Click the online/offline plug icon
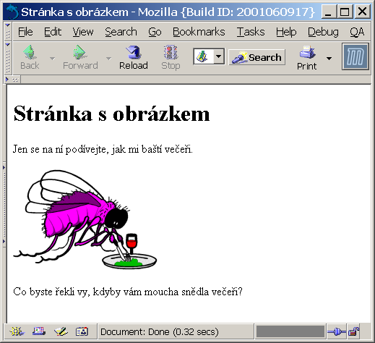375x343 pixels. tap(337, 332)
